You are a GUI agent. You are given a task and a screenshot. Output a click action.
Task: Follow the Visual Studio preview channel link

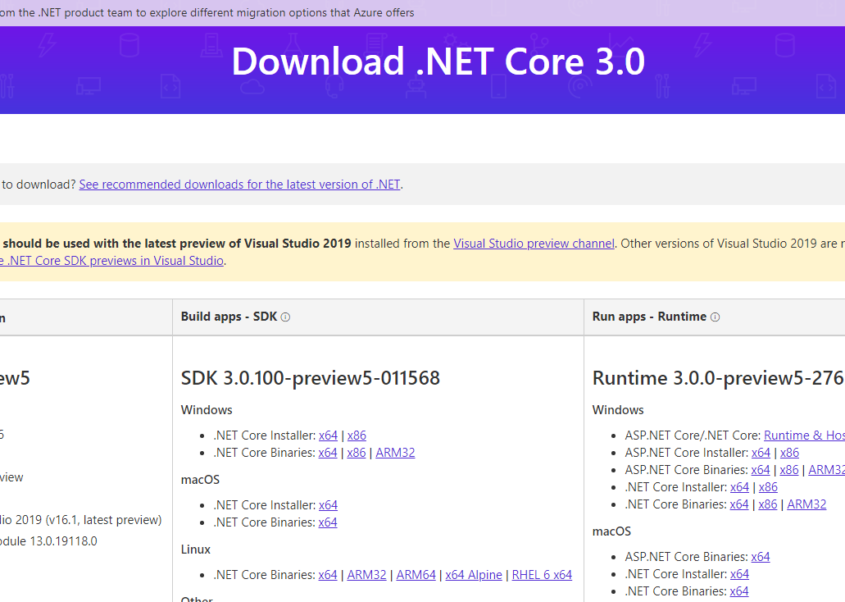tap(534, 244)
